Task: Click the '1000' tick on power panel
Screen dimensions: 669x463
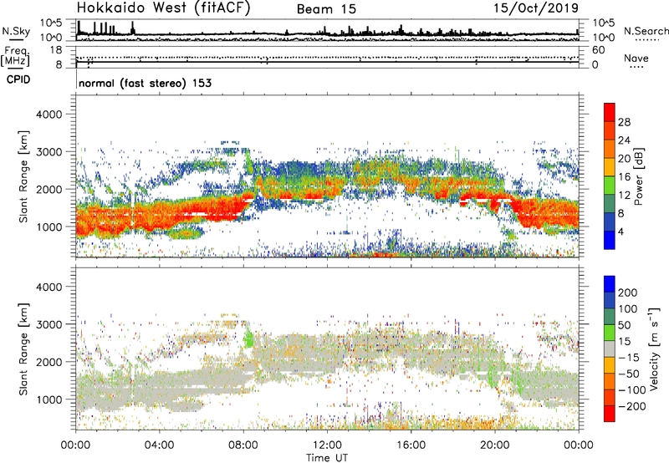Action: pos(49,226)
